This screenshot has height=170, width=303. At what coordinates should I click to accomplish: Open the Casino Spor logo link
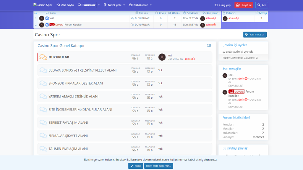coord(43,5)
